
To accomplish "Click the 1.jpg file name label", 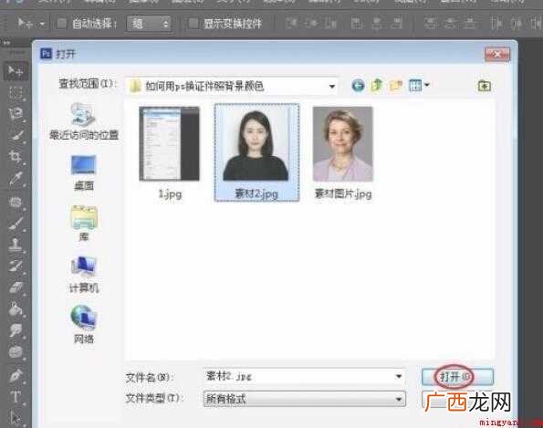I will click(x=170, y=193).
